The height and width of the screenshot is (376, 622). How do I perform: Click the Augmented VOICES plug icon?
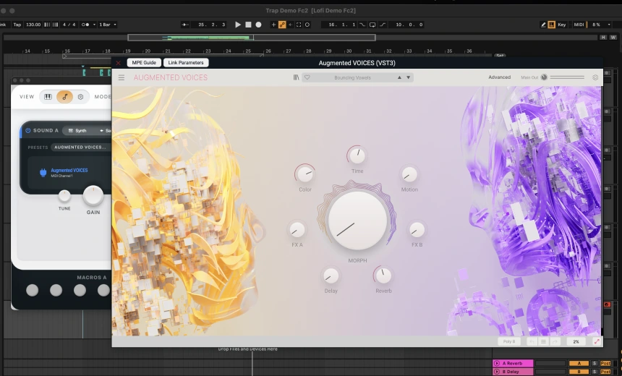tap(43, 173)
